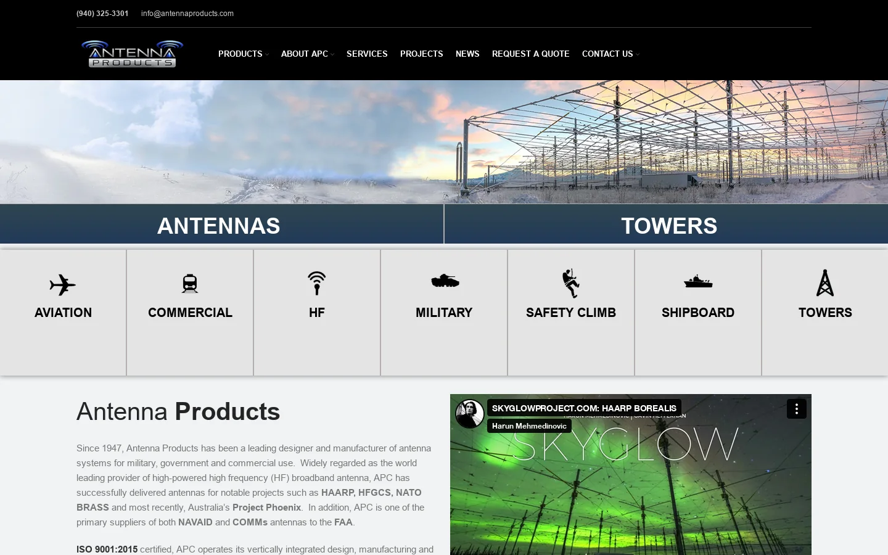Expand the About APC dropdown arrow
This screenshot has width=888, height=555.
(332, 54)
